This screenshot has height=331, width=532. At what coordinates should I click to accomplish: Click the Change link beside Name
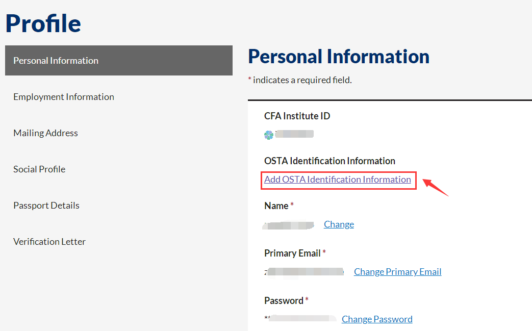[339, 224]
